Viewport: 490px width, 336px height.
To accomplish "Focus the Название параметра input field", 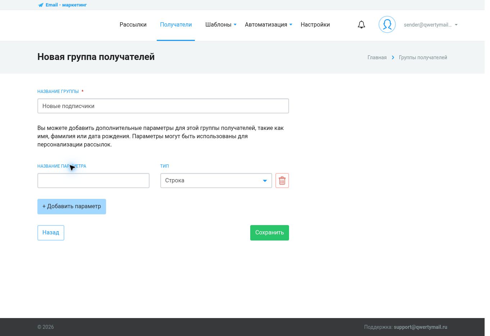I will (x=93, y=181).
